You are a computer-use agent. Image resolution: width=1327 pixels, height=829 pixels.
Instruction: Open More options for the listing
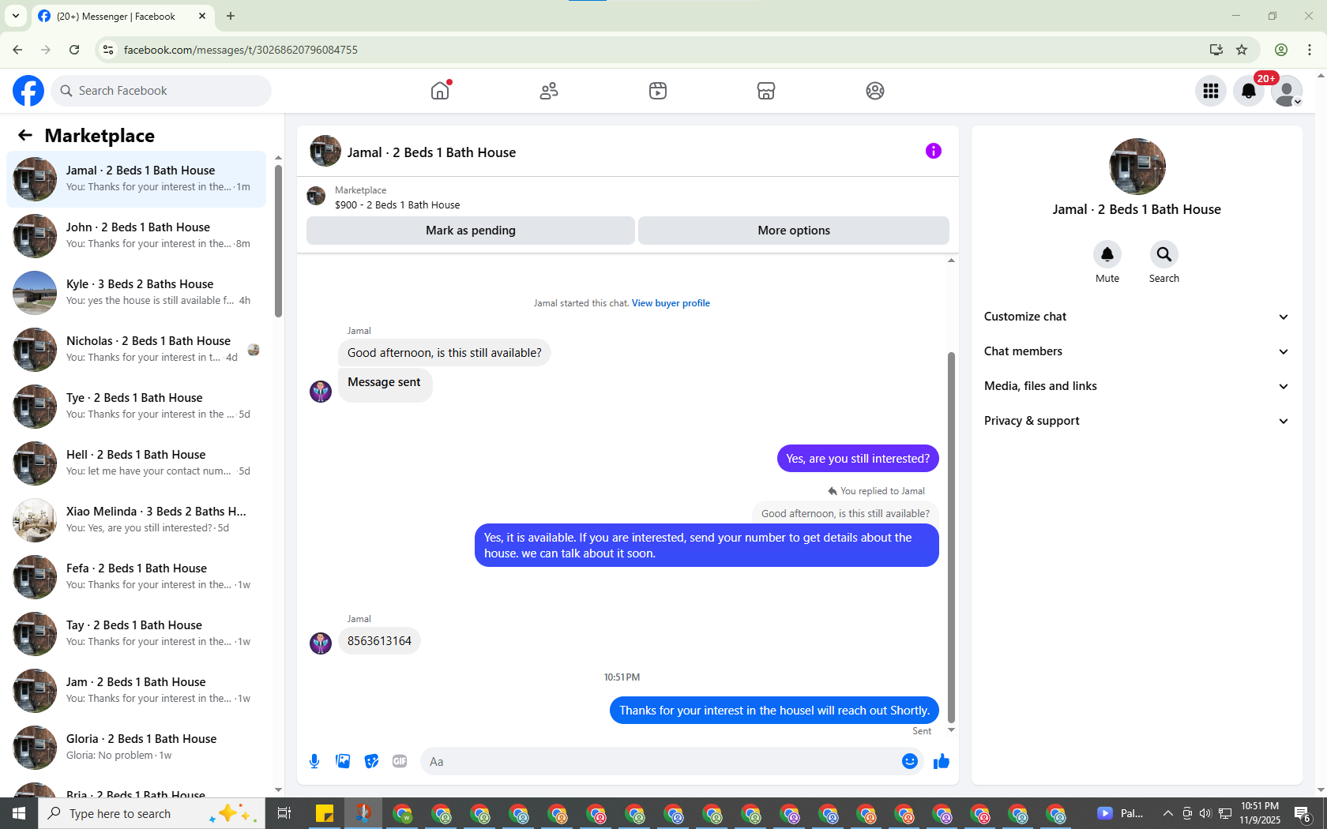(794, 231)
